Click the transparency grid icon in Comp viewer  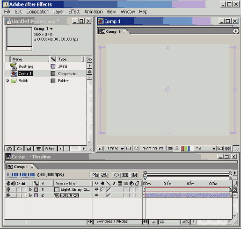[x=227, y=149]
